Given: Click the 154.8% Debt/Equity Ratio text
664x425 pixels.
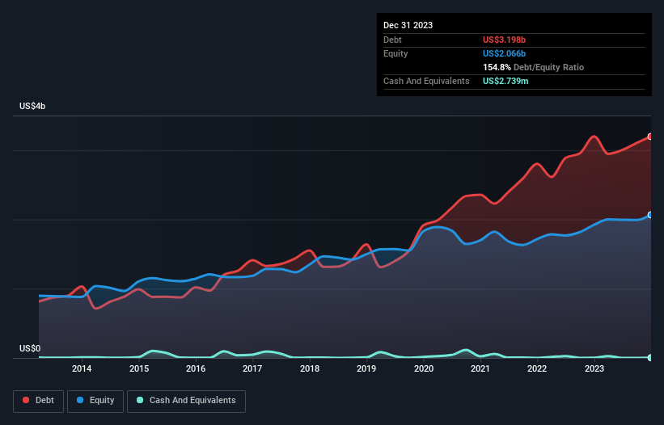Looking at the screenshot, I should pyautogui.click(x=533, y=67).
